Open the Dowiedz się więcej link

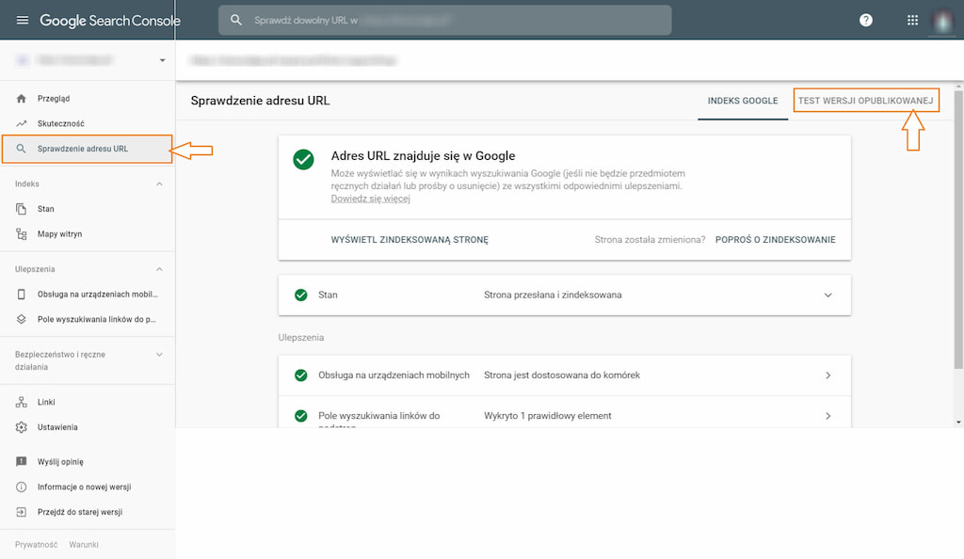pos(370,199)
